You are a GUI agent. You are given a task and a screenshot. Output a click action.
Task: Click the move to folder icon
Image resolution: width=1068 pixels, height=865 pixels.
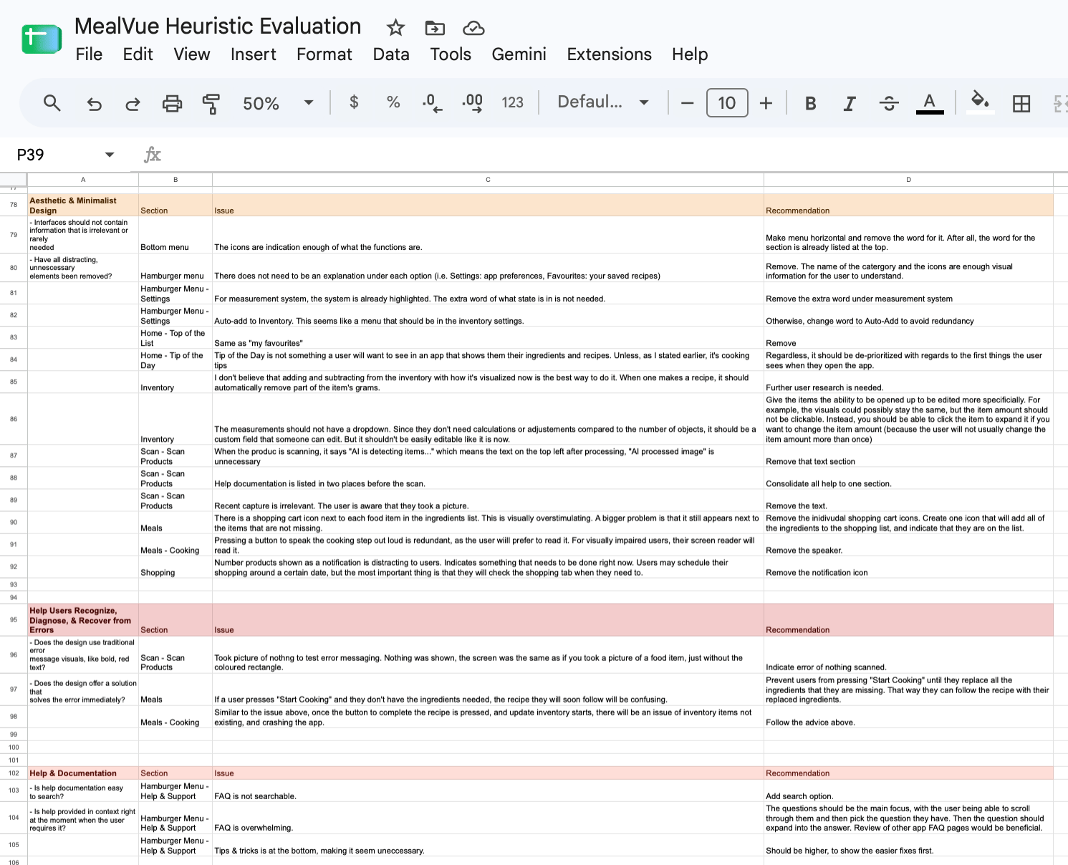(435, 28)
